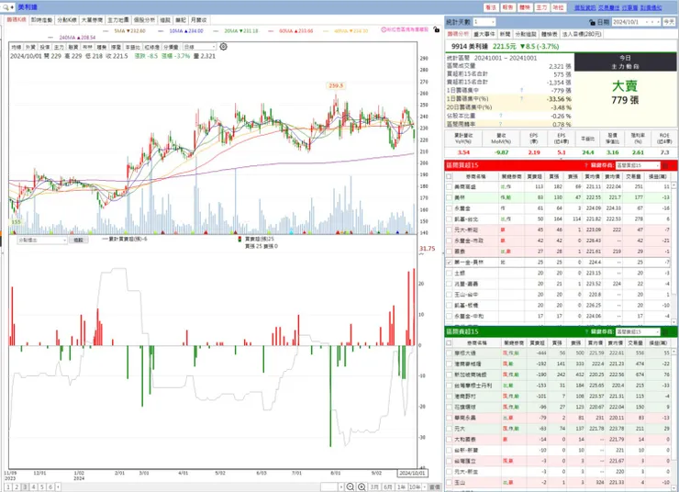This screenshot has width=679, height=492.
Task: Switch to the 即時走勢 tab
Action: coord(41,20)
